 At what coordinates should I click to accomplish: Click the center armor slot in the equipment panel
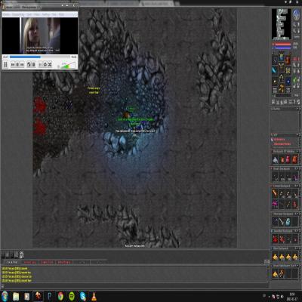coord(282,68)
